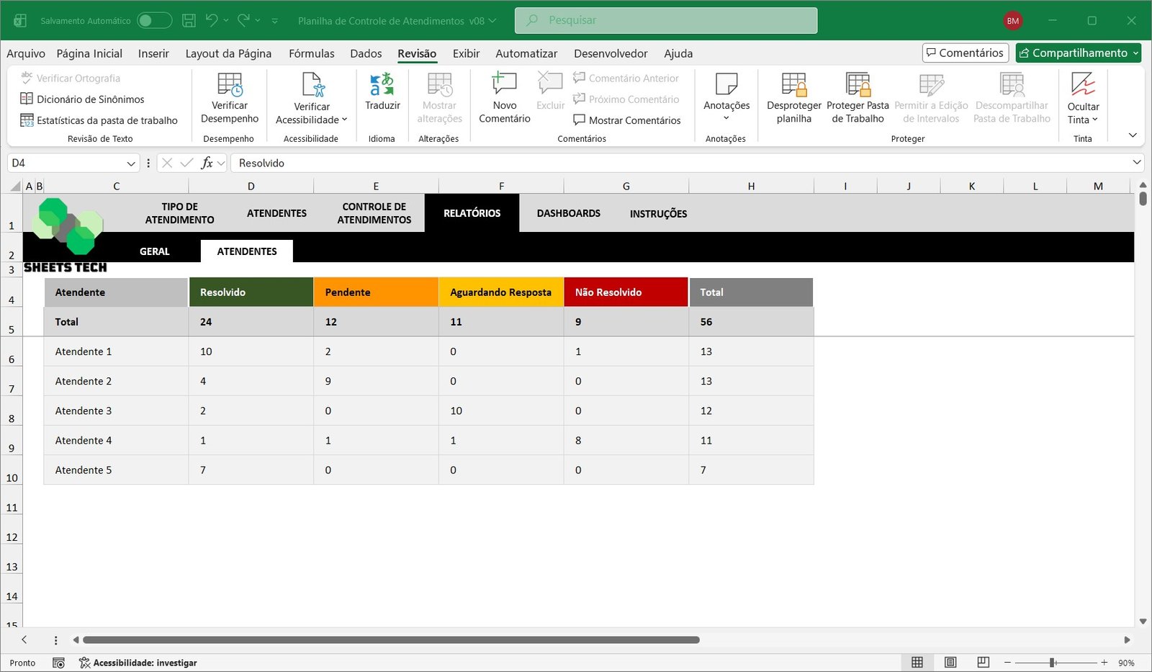This screenshot has width=1152, height=672.
Task: Click the Pesquisar search box
Action: tap(666, 20)
